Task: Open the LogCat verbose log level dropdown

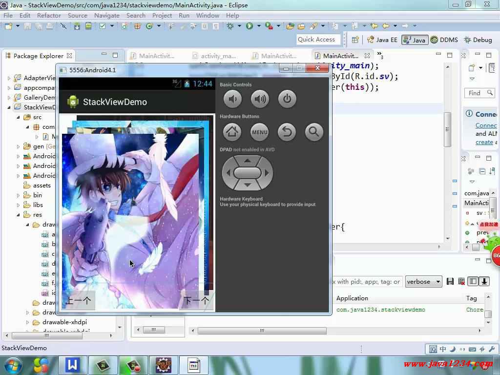Action: pos(423,282)
